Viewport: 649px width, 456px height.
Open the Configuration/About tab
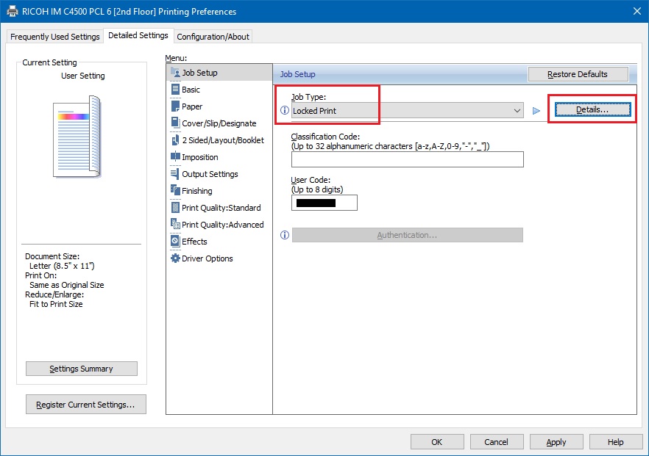pos(213,37)
